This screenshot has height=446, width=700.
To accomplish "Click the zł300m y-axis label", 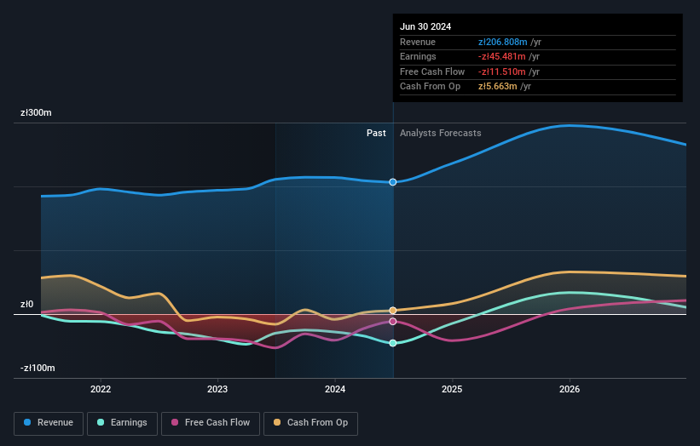I will (36, 112).
